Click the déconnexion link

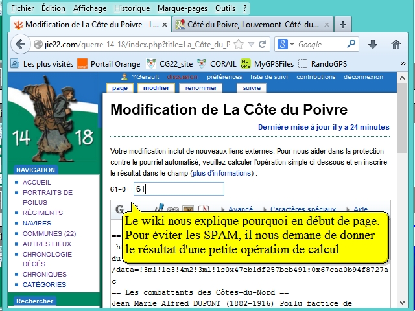[363, 77]
